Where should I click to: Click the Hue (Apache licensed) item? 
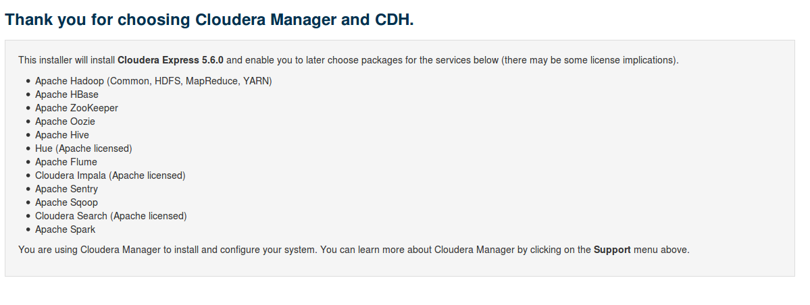tap(84, 148)
